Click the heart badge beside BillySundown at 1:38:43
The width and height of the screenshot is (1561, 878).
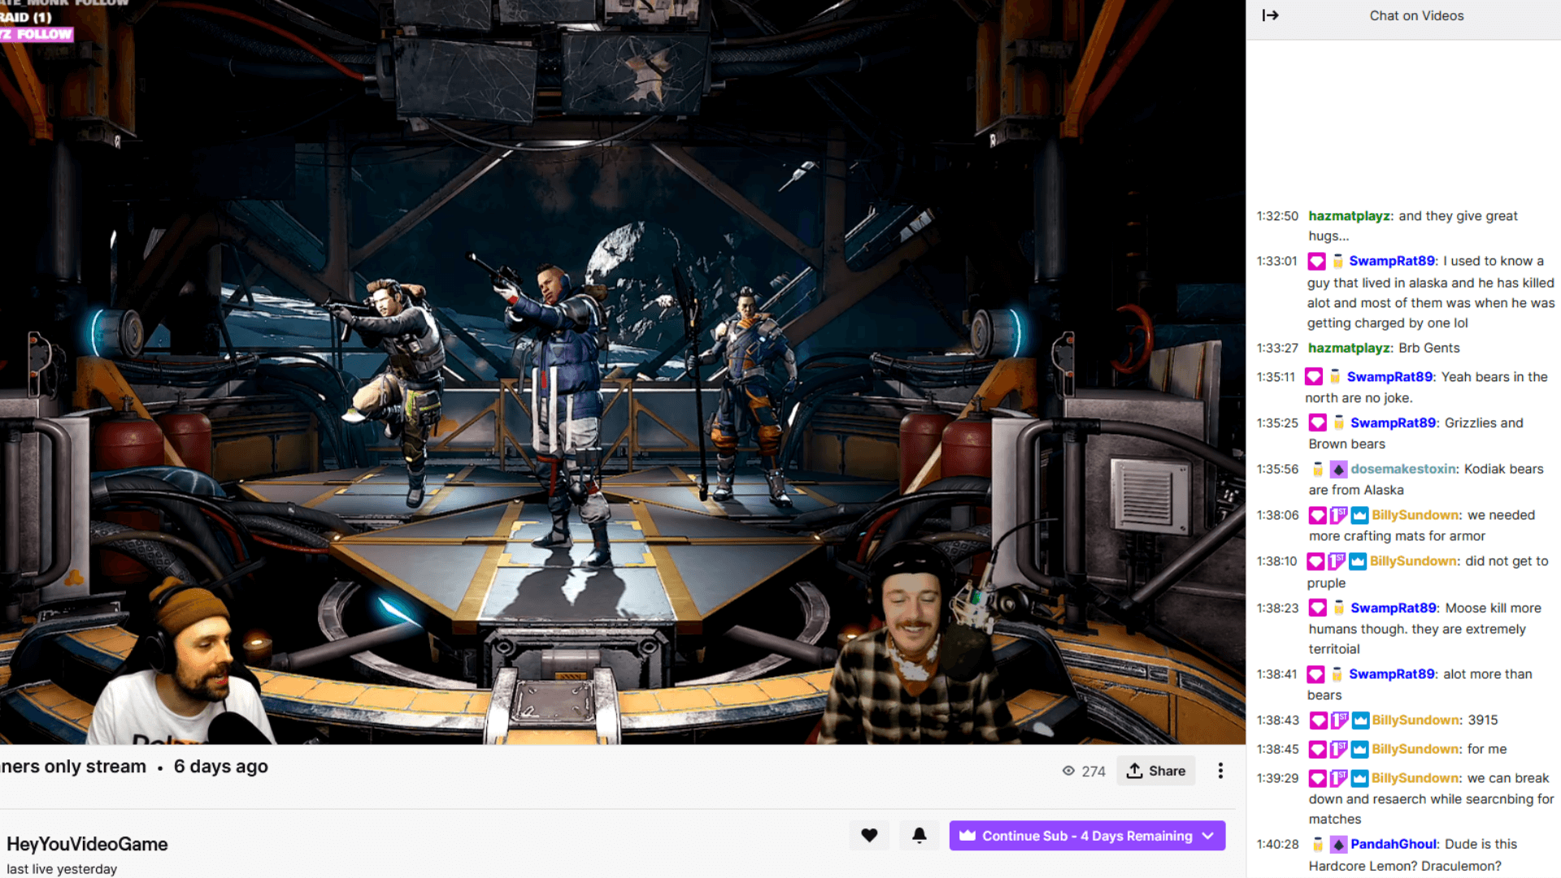(1318, 721)
